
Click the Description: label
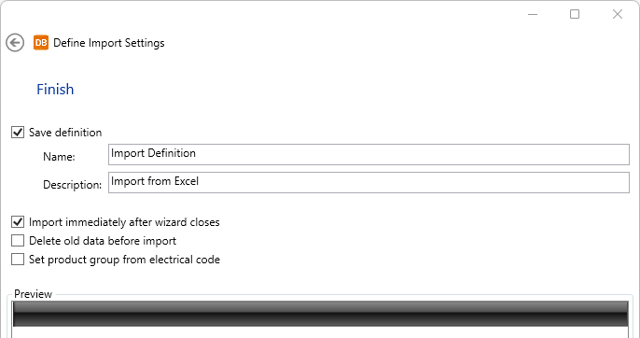pyautogui.click(x=72, y=185)
